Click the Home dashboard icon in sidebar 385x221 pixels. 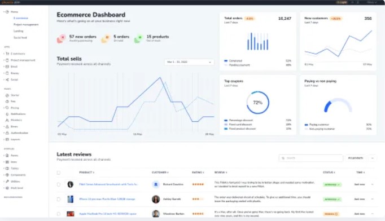tap(7, 12)
